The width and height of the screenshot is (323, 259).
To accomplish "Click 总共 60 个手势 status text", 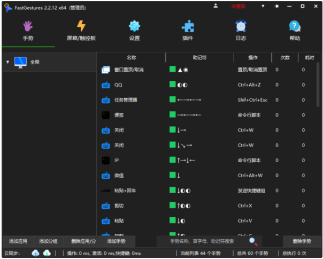I will [252, 253].
